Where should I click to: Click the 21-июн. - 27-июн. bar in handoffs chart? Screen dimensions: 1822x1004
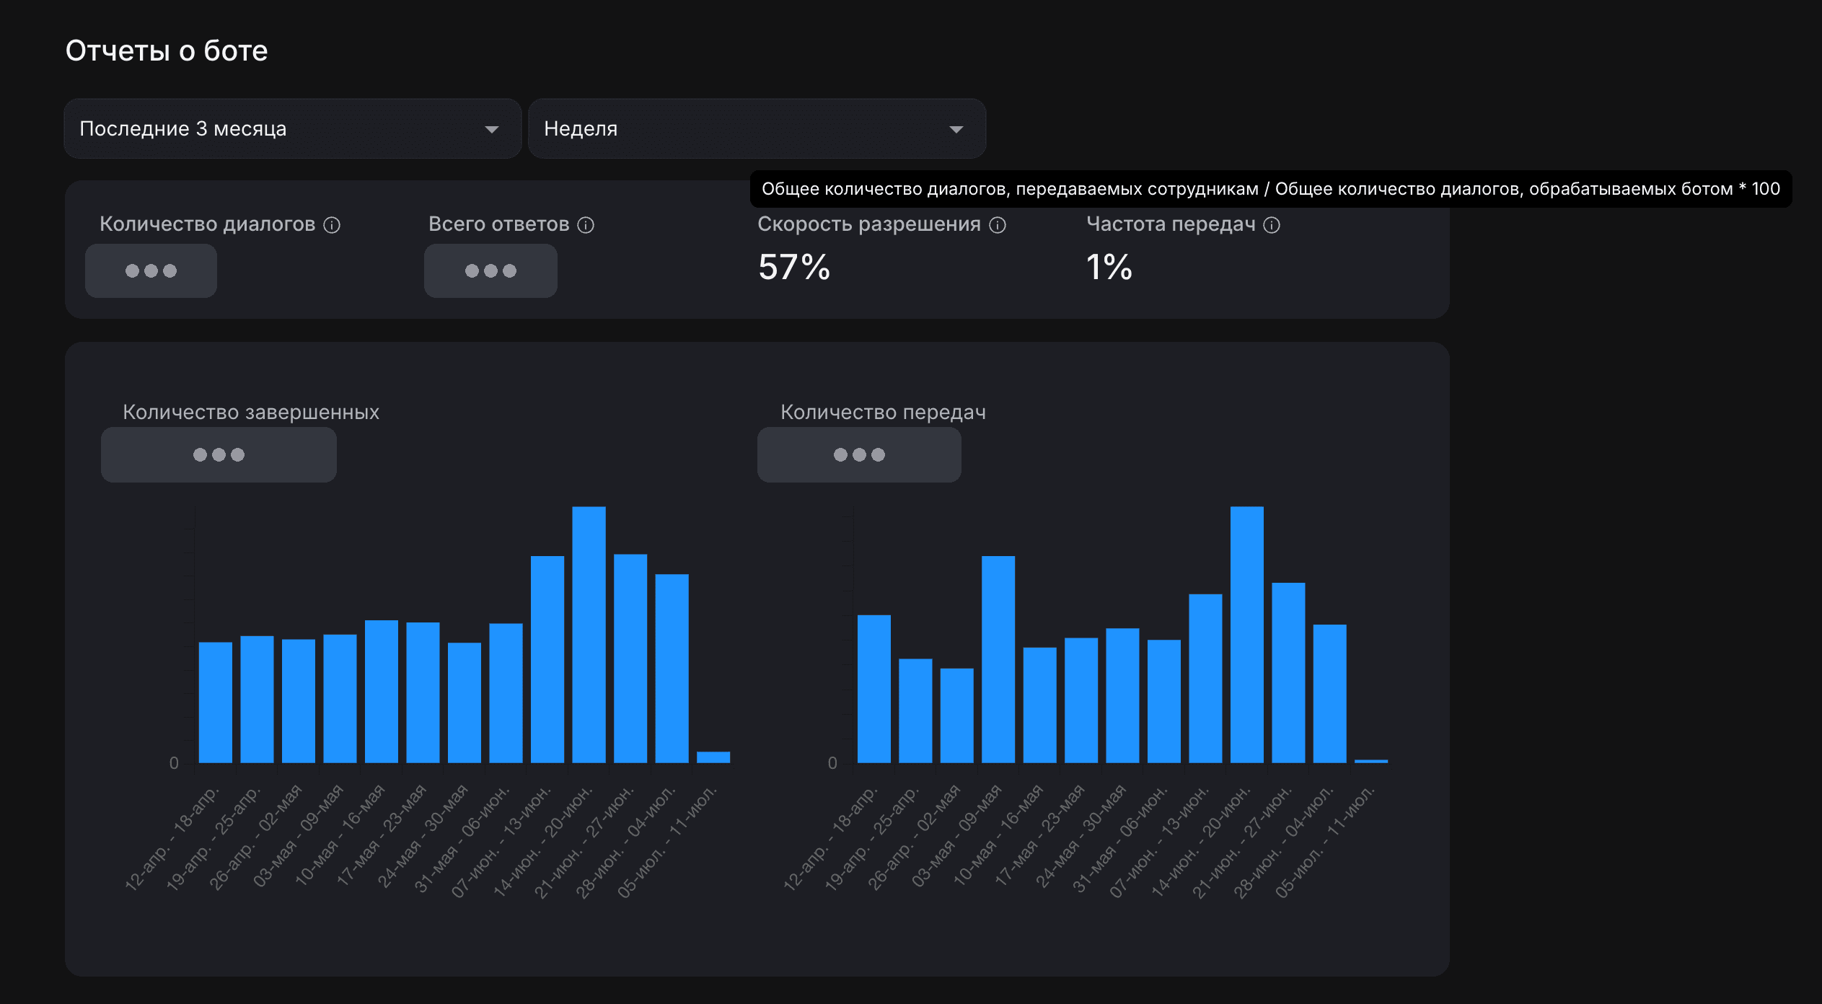tap(1288, 673)
